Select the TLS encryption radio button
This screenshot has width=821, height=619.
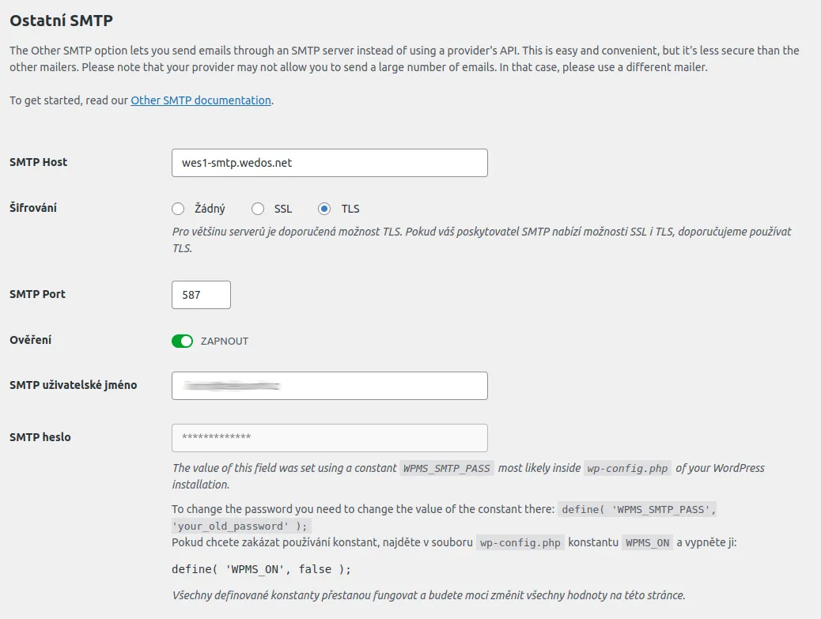pos(323,208)
